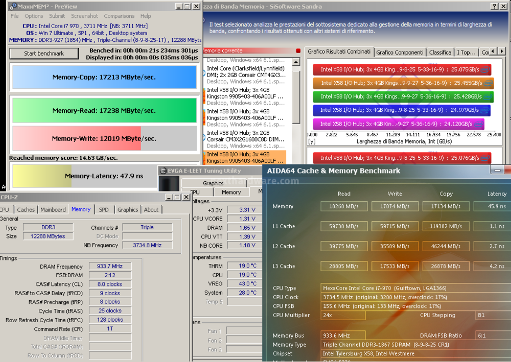This screenshot has width=511, height=362.
Task: Open the Graphics tab in CPU-Z
Action: coord(128,210)
